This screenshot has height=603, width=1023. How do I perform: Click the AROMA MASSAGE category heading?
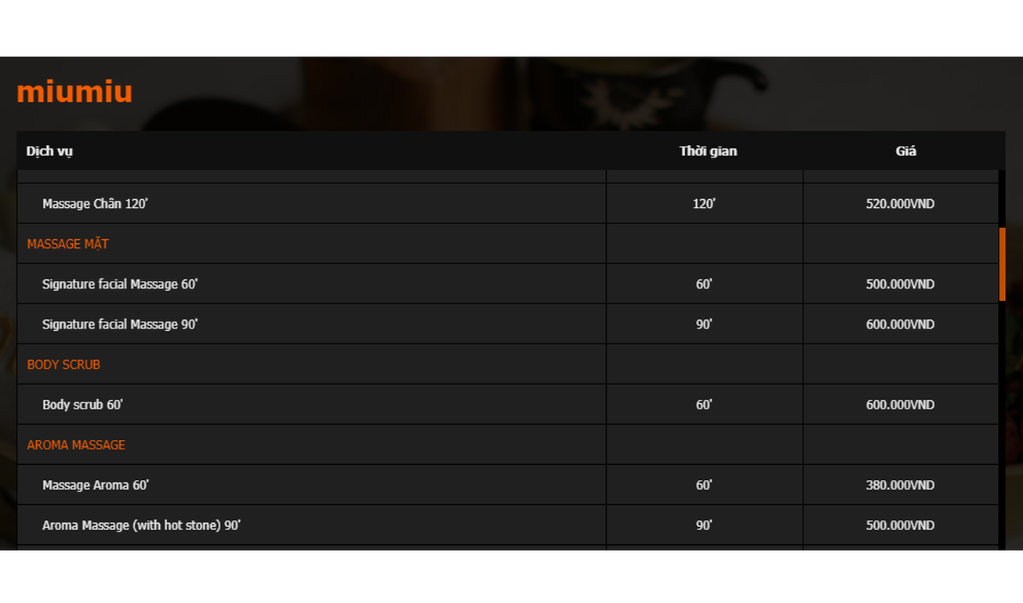[x=76, y=445]
